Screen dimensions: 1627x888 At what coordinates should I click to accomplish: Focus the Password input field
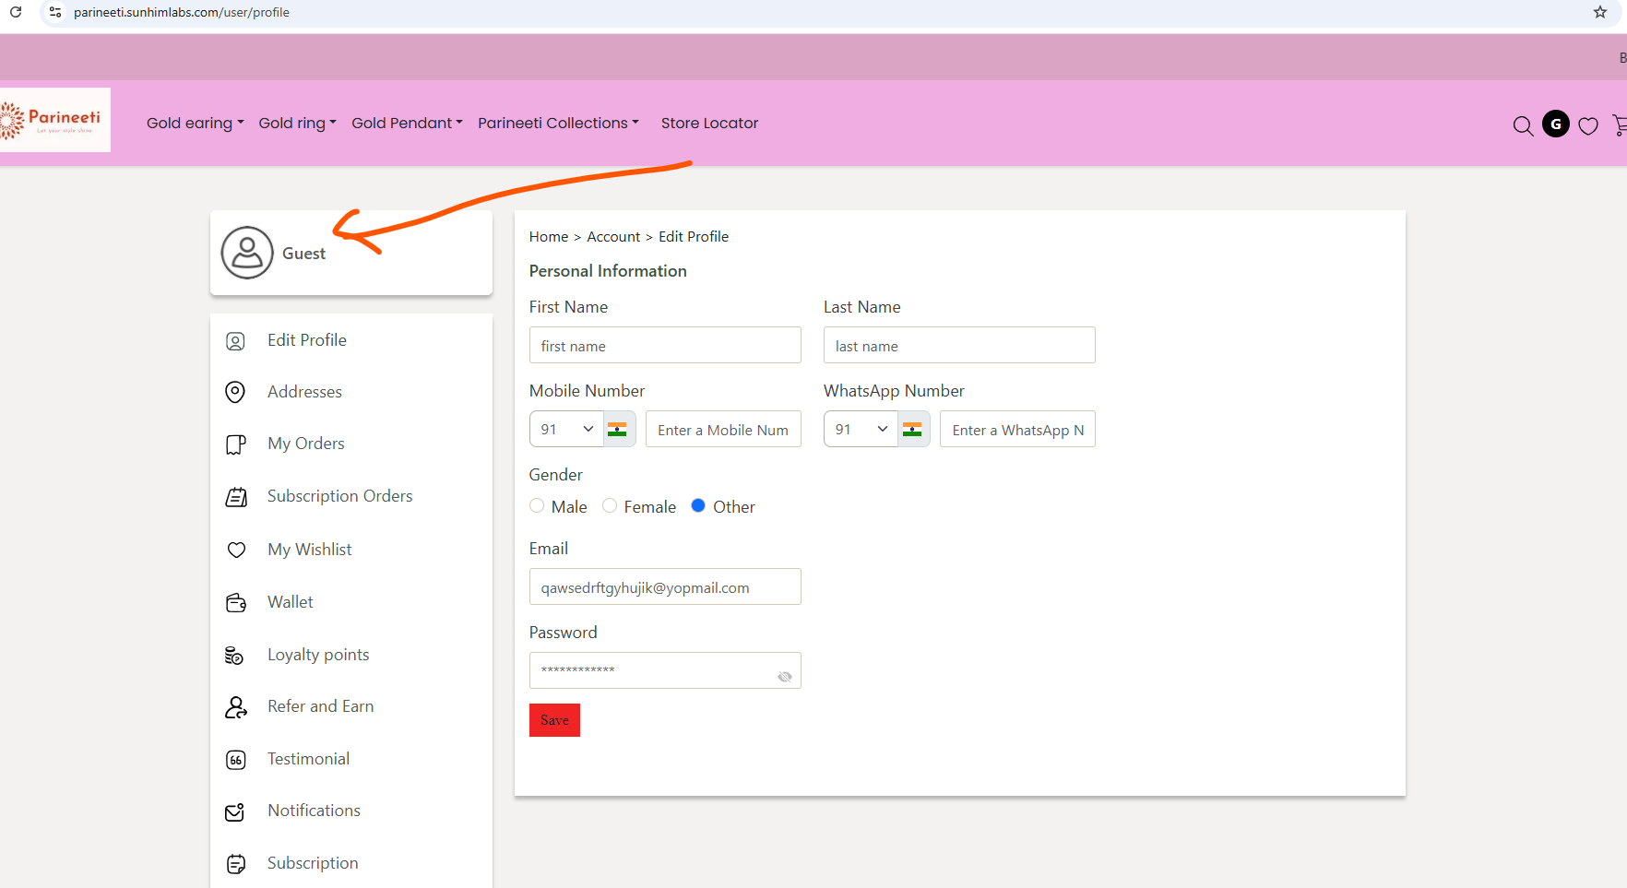point(665,670)
